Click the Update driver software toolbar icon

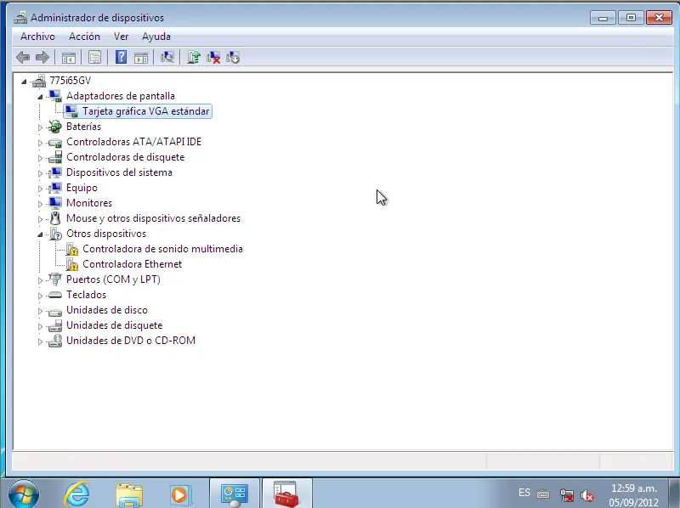[x=193, y=57]
